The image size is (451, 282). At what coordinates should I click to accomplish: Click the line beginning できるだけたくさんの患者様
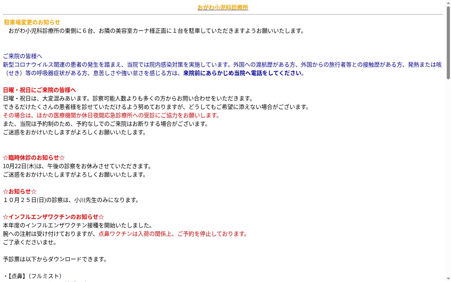(156, 107)
